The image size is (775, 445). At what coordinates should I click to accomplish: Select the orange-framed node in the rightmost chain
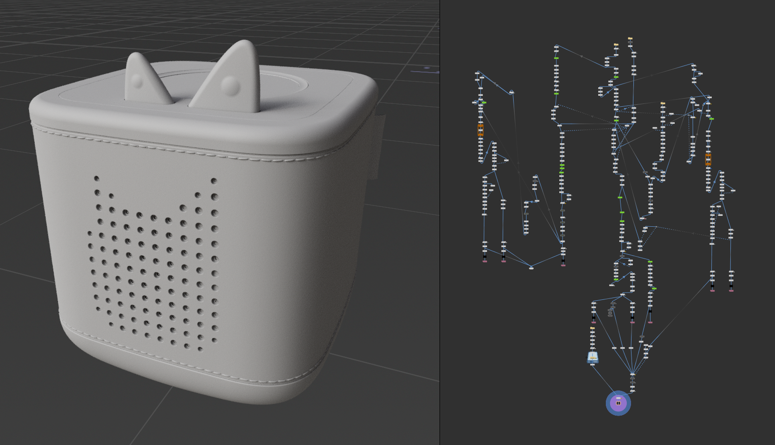[708, 159]
